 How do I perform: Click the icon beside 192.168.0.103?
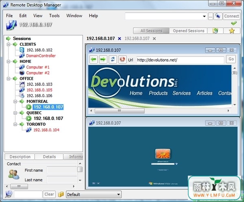pos(22,84)
